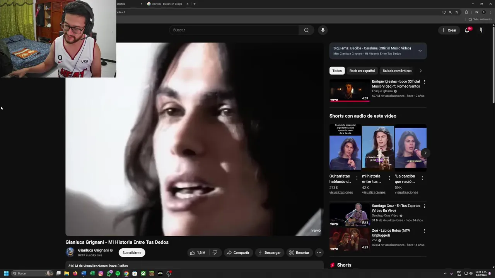The width and height of the screenshot is (495, 278).
Task: Open Todos los favoritos bookmarks folder
Action: tap(480, 19)
